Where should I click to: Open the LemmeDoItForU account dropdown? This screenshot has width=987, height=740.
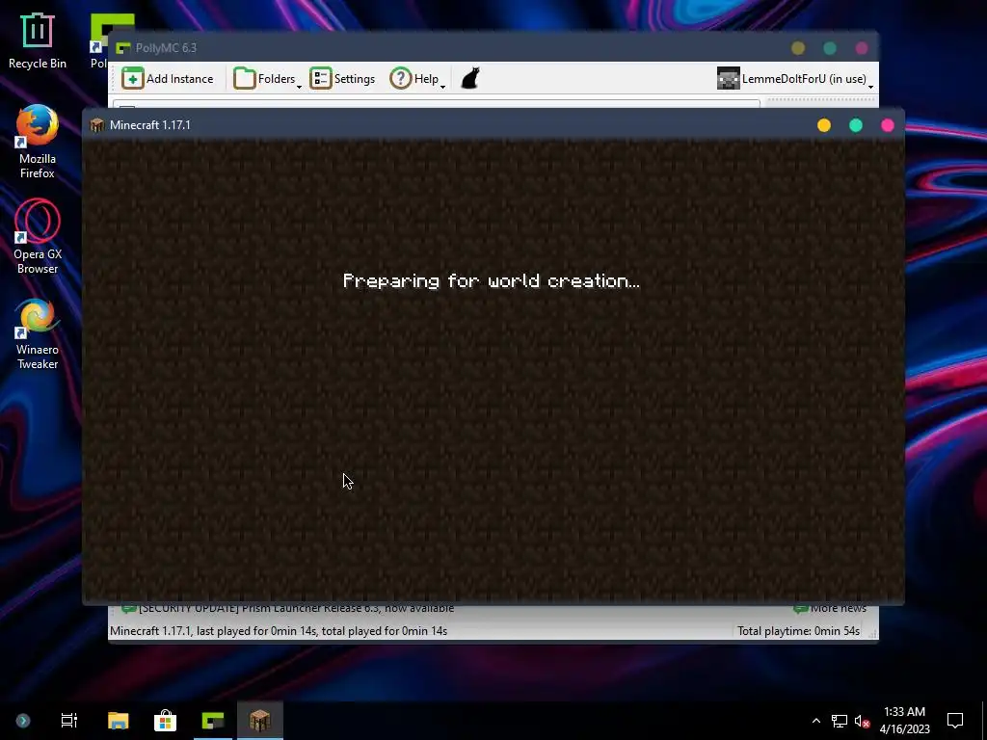tap(795, 79)
